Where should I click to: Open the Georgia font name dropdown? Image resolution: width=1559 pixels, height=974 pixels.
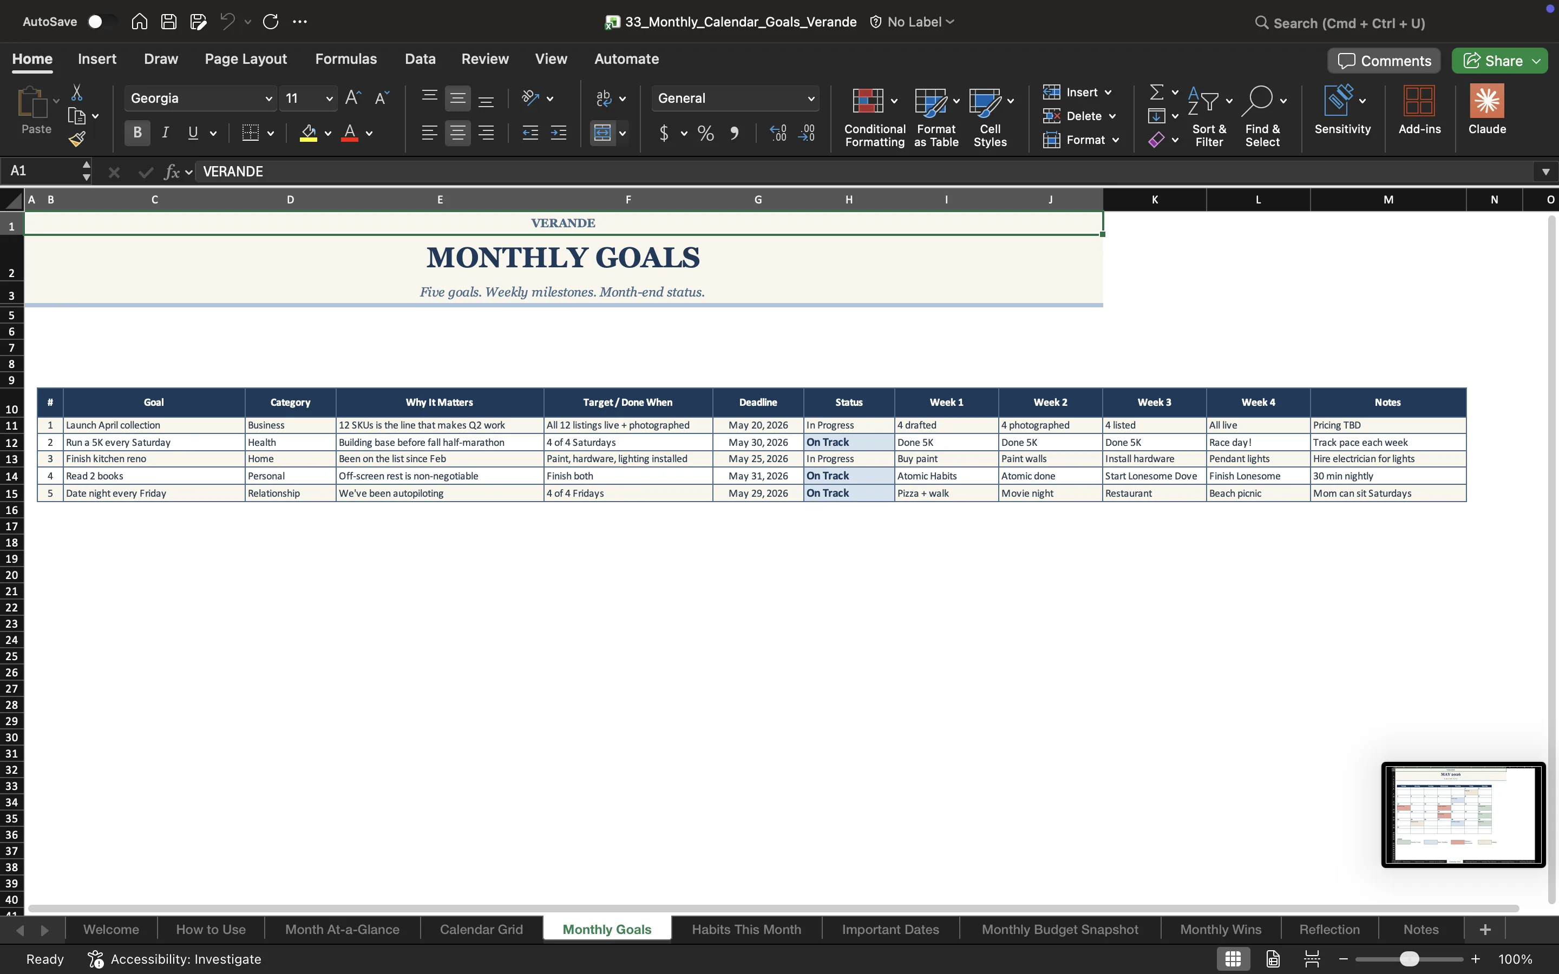pos(268,98)
